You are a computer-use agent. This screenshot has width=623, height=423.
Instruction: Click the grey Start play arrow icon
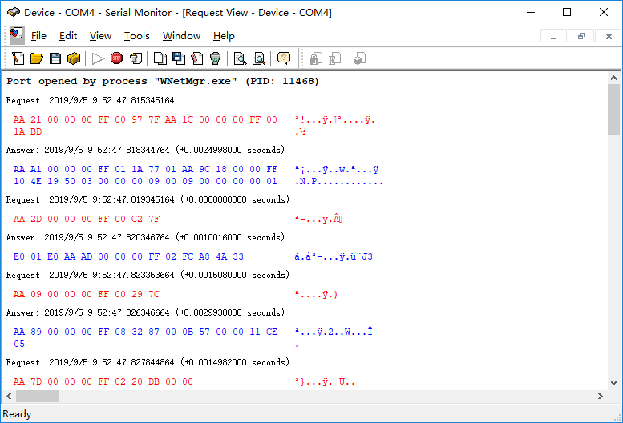[98, 58]
